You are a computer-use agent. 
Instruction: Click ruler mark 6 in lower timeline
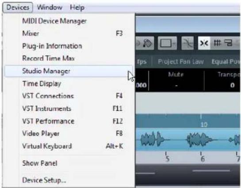[x=203, y=158]
